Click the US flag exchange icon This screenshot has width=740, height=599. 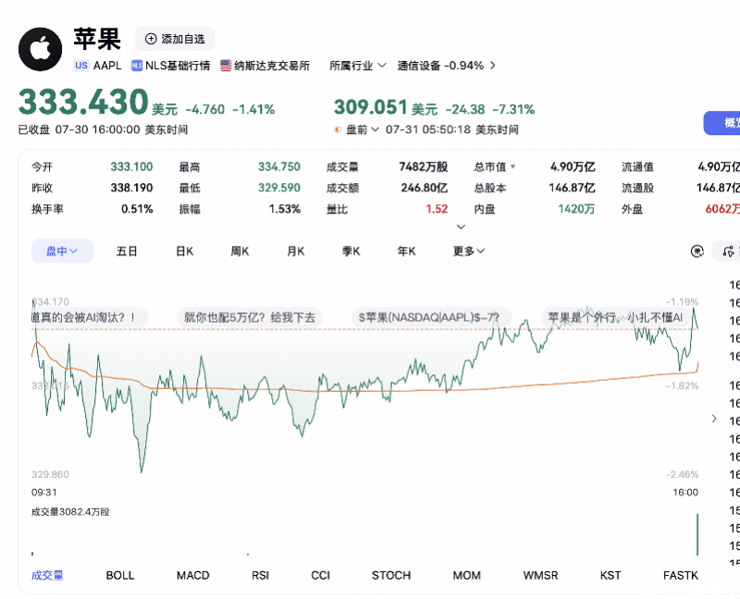(x=226, y=66)
